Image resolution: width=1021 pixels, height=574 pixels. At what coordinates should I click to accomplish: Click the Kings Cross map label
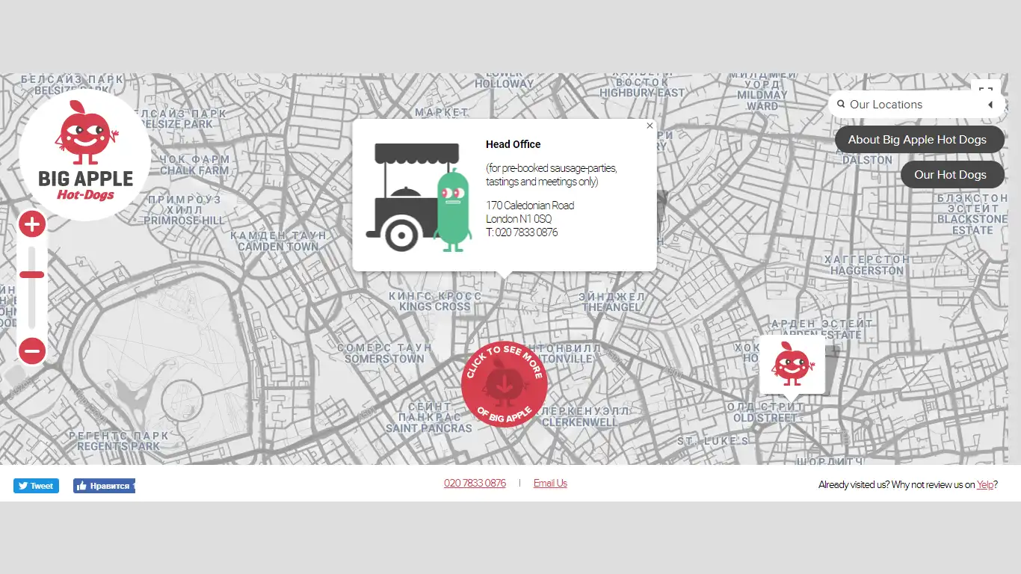434,301
